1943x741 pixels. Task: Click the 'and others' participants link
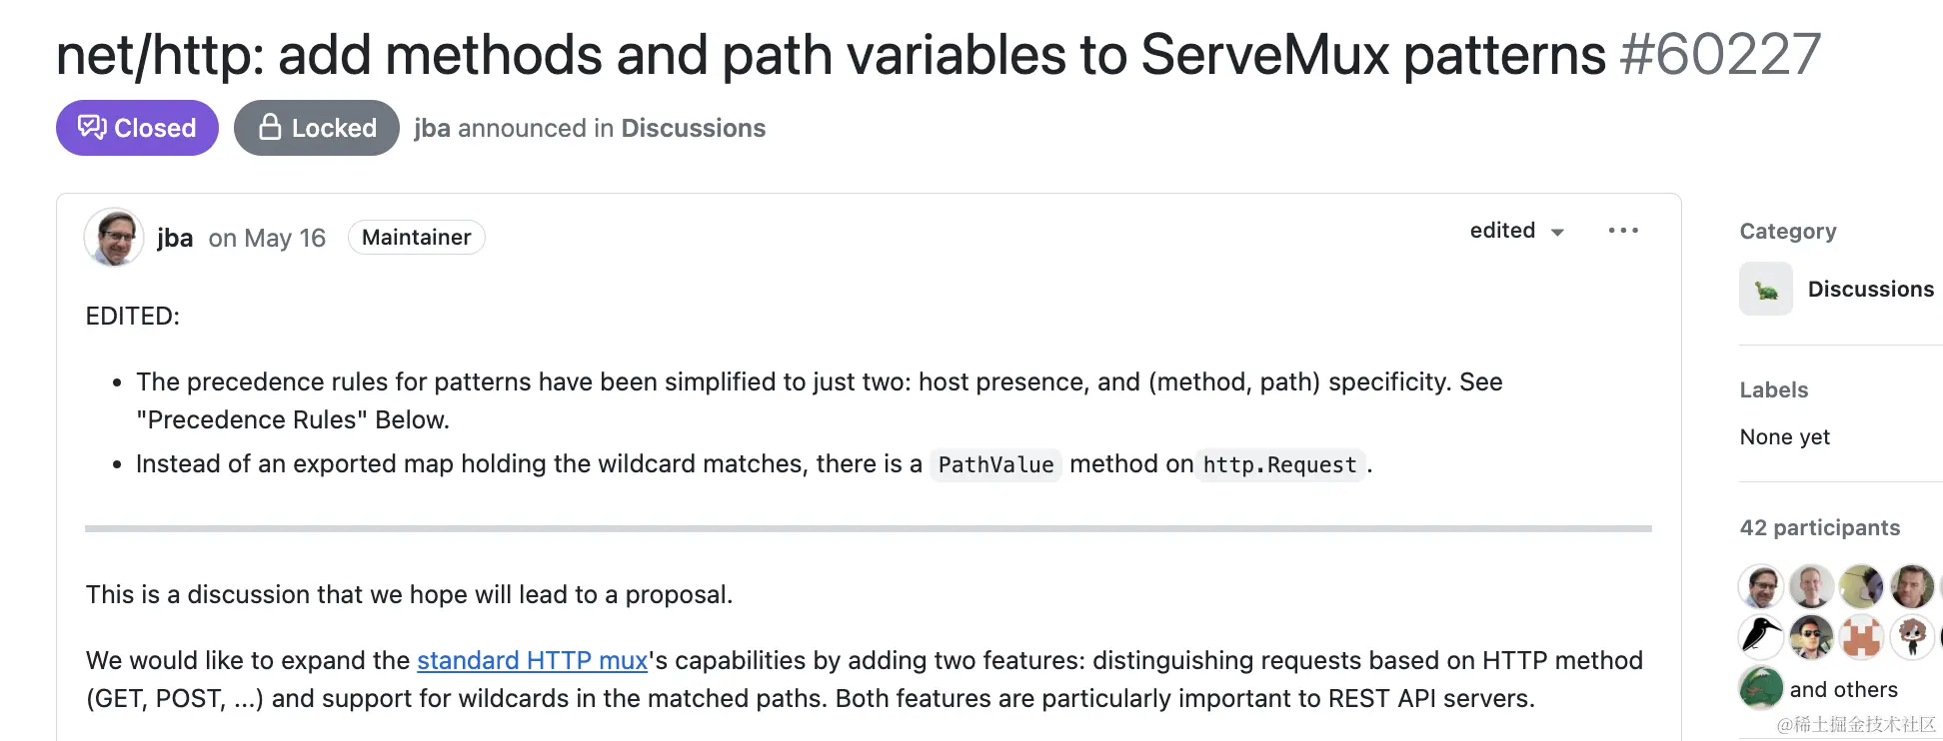1843,689
